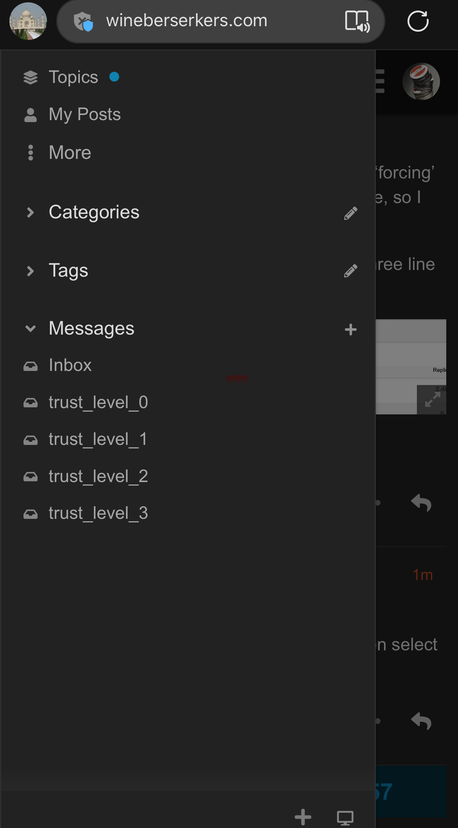Switch to desktop view monitor icon
Screen dimensions: 458x828
[x=345, y=818]
